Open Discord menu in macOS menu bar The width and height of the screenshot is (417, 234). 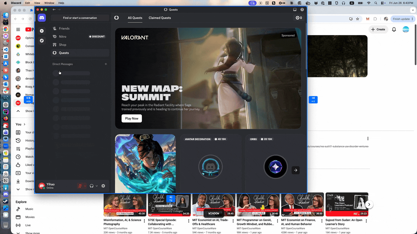[x=16, y=3]
